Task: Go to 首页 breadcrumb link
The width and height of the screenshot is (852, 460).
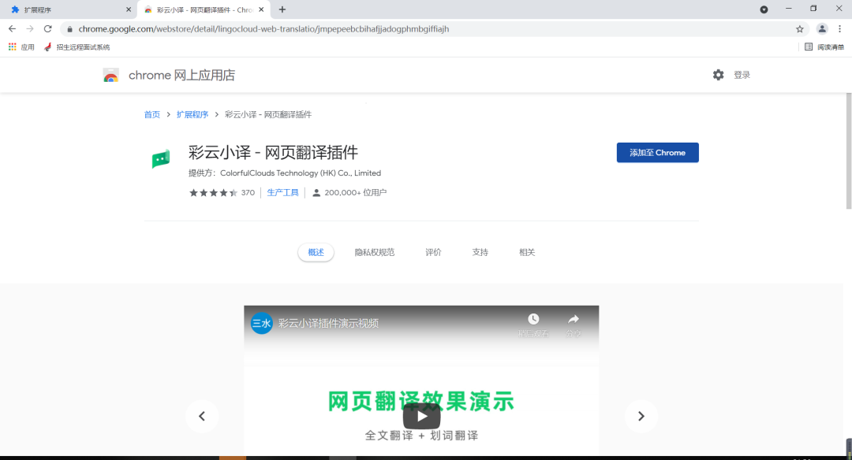Action: pos(151,114)
